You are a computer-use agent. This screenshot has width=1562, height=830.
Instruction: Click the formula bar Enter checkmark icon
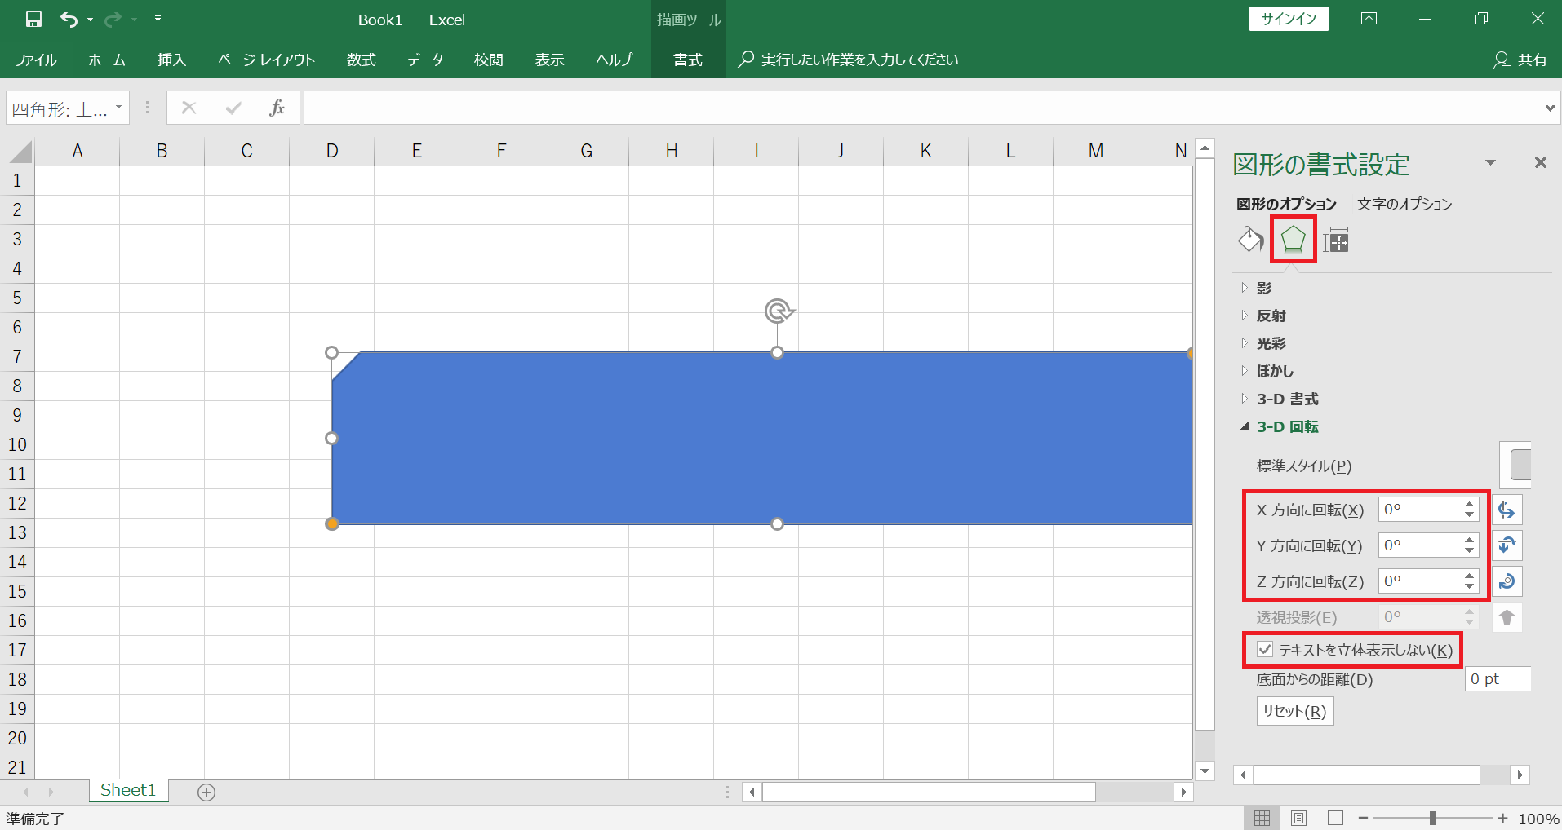(x=233, y=108)
